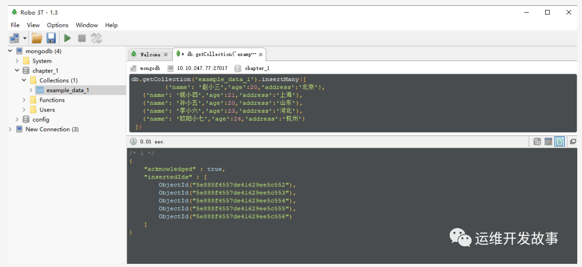Select the db.getCollection('examp... tab

point(219,54)
